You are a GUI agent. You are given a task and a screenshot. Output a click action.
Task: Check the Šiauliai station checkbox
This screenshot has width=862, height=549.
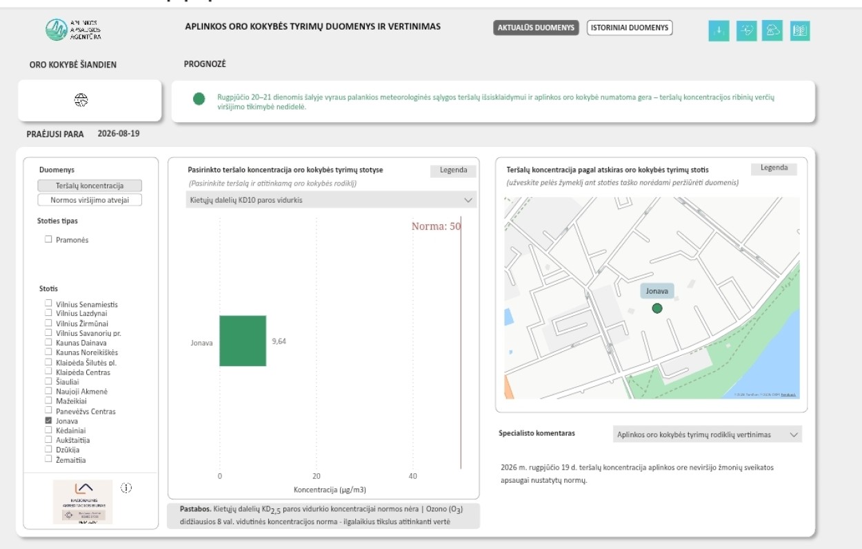pyautogui.click(x=48, y=381)
